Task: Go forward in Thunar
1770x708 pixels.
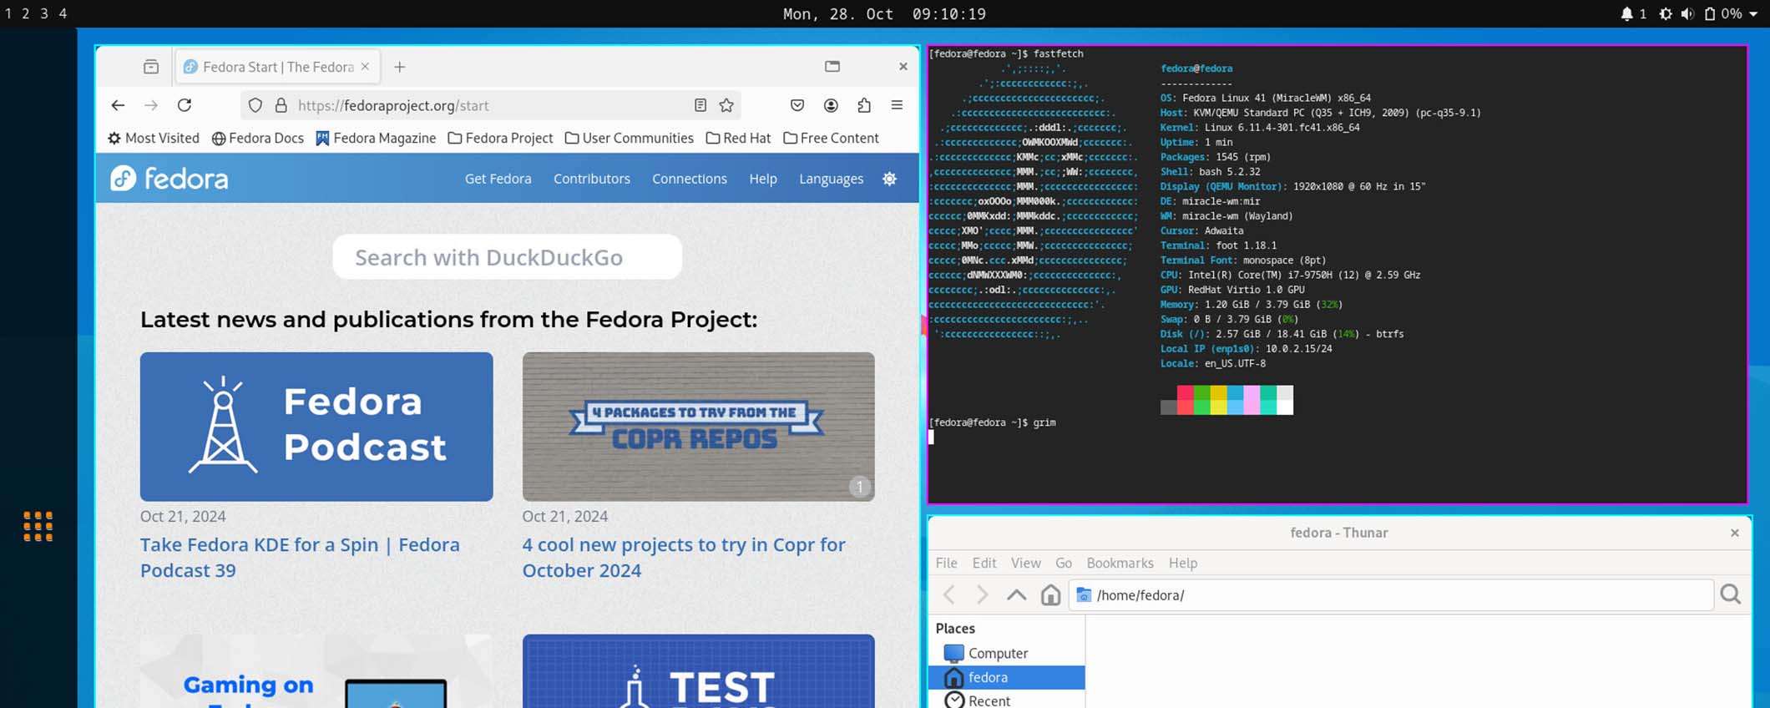Action: [983, 594]
